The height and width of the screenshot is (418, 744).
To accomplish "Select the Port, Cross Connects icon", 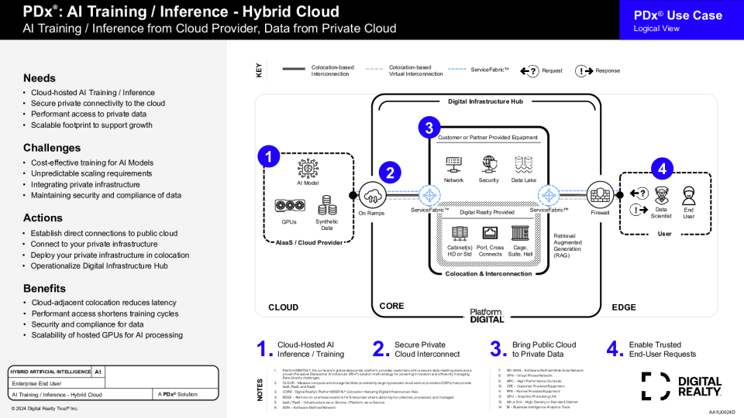I will 490,233.
